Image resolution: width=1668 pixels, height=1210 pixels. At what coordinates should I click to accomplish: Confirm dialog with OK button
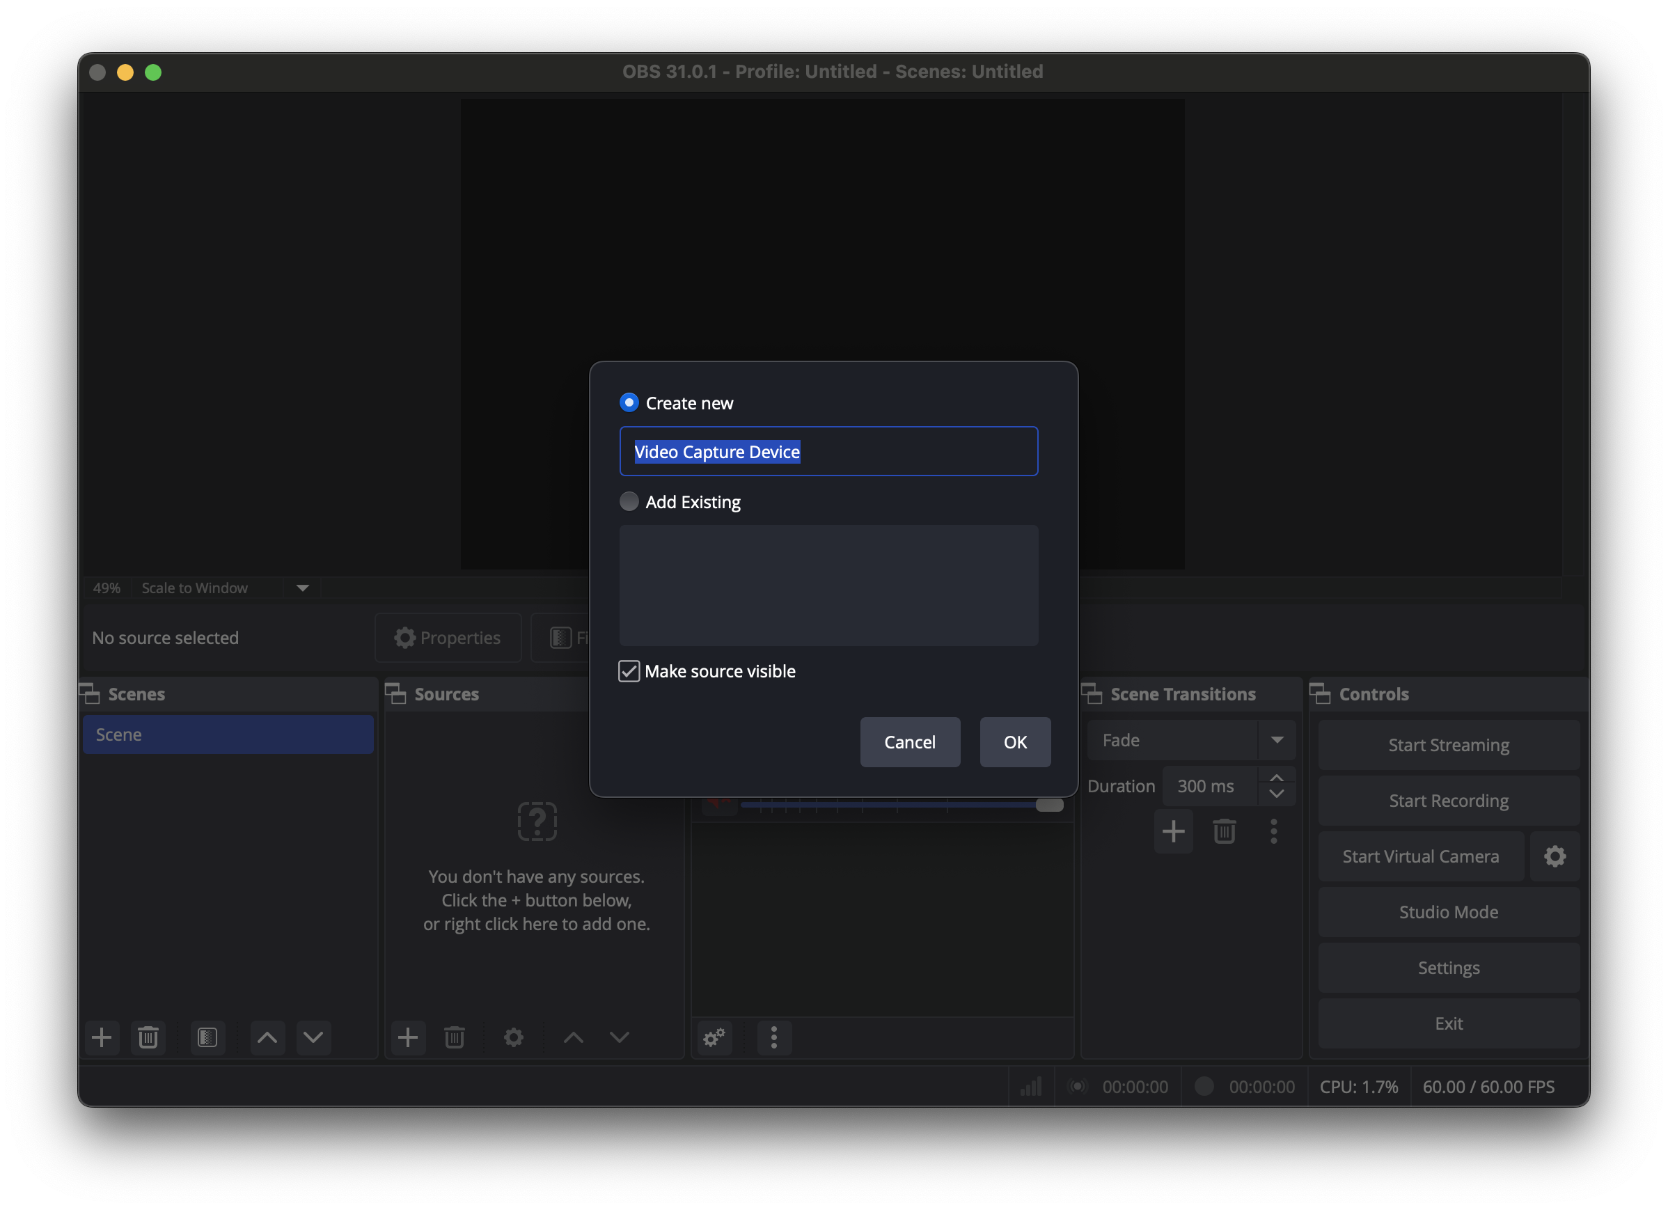pos(1015,742)
